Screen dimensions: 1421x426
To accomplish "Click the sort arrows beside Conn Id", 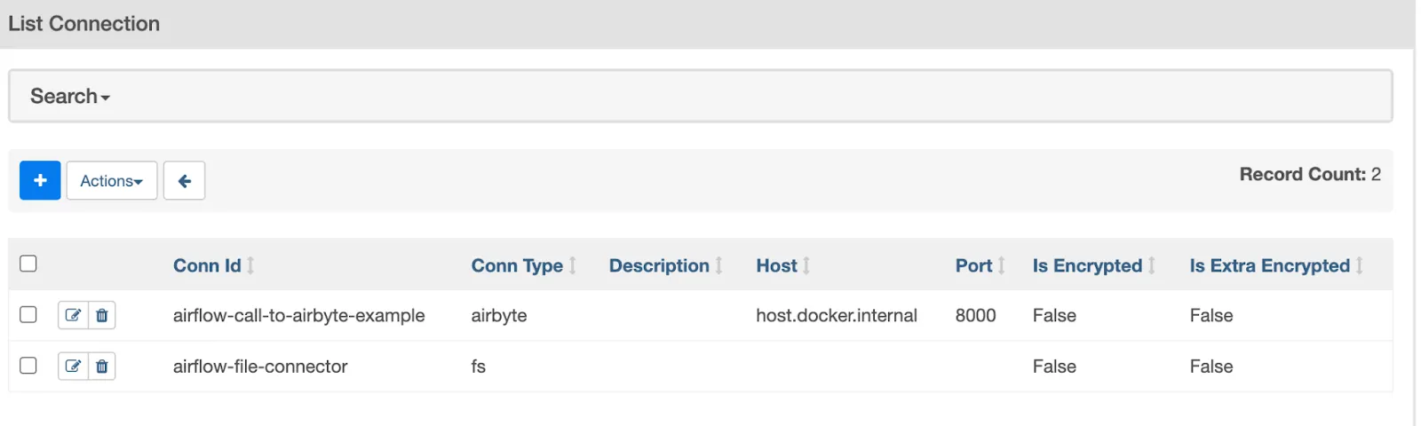I will [x=251, y=265].
